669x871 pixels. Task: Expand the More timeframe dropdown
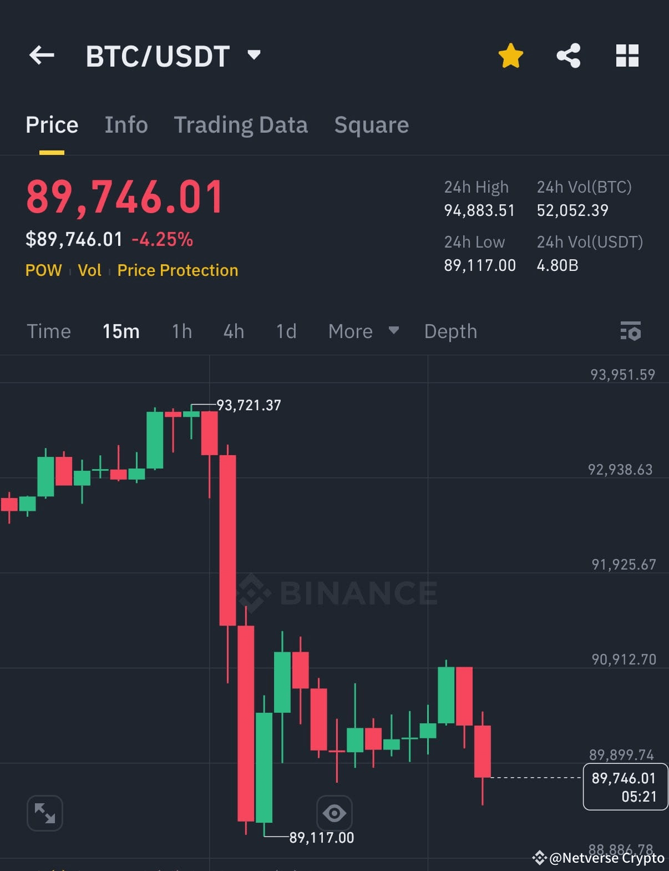click(363, 331)
